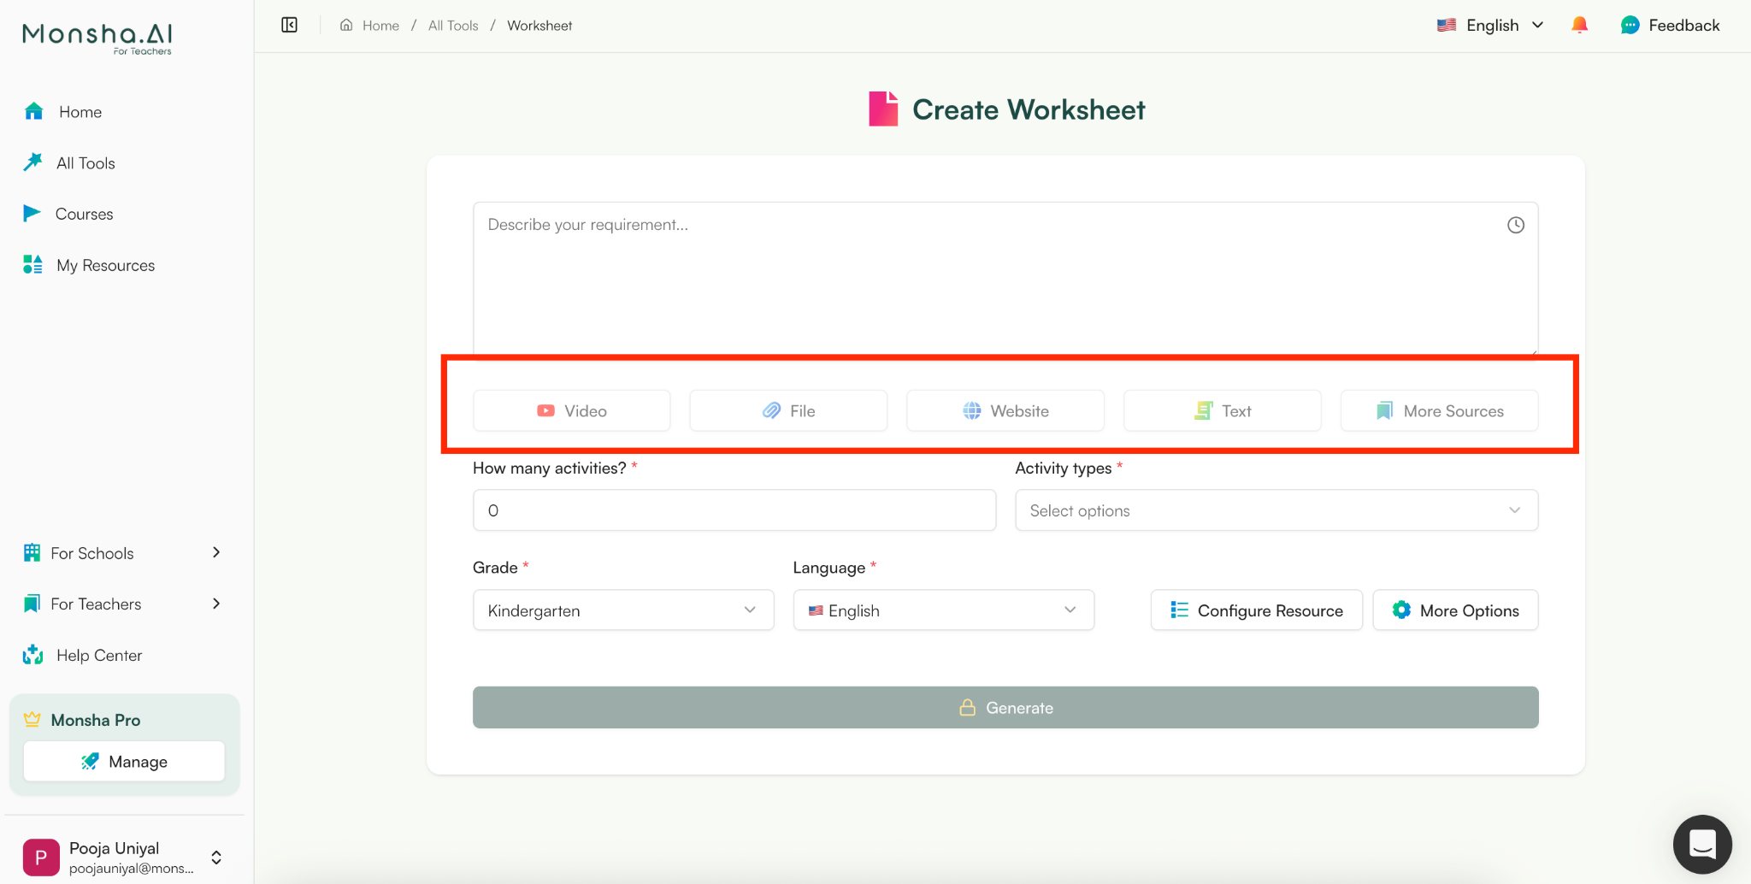The image size is (1751, 884).
Task: Navigate to Courses in the sidebar
Action: pyautogui.click(x=84, y=214)
